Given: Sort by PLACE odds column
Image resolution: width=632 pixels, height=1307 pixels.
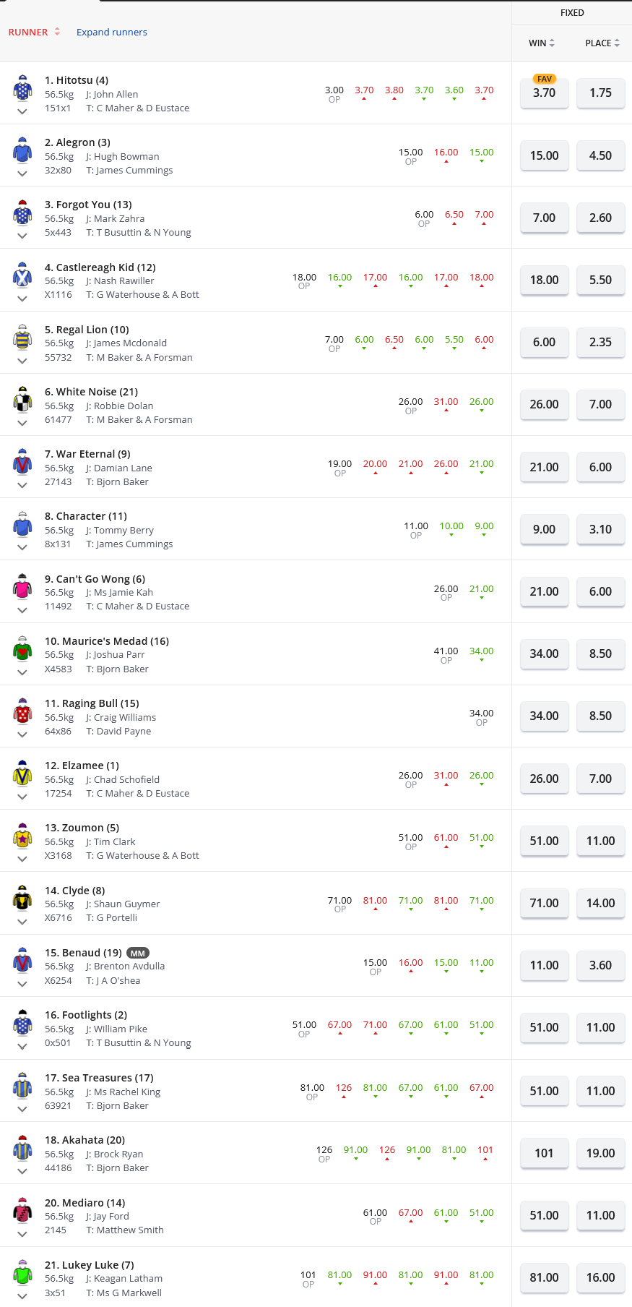Looking at the screenshot, I should (x=602, y=43).
